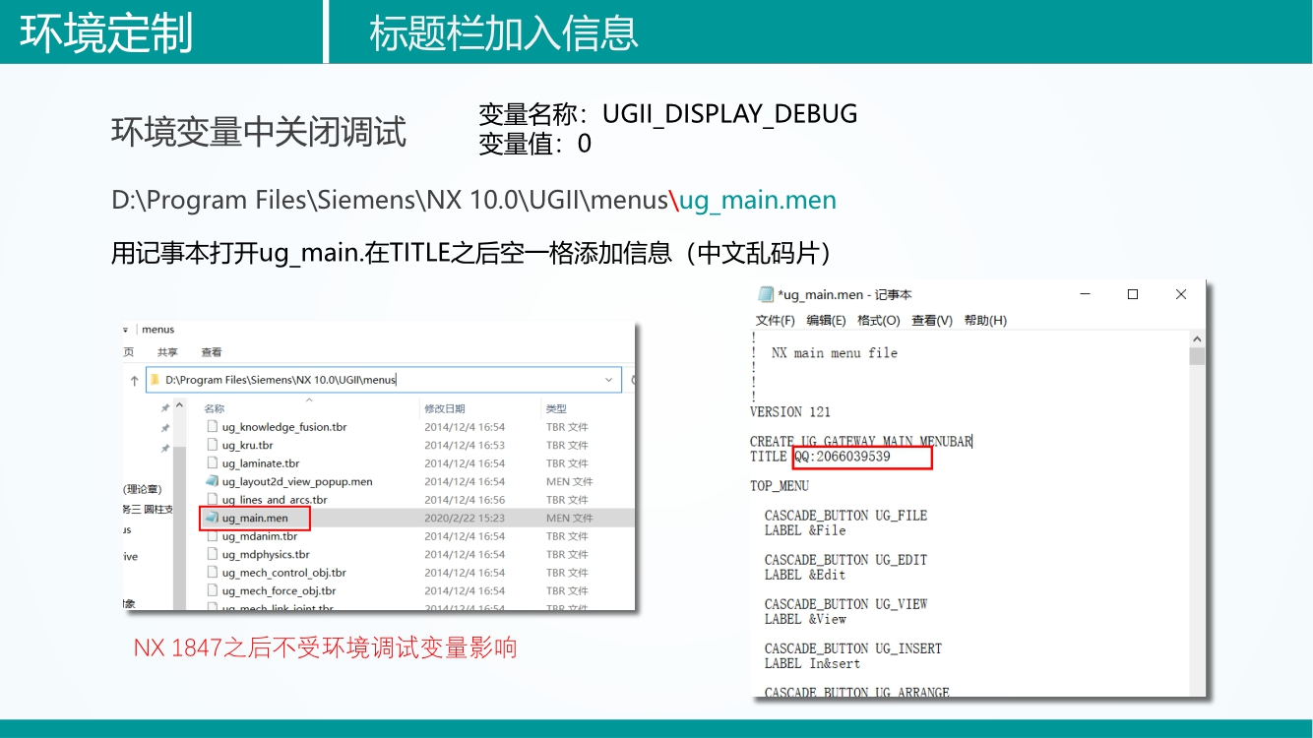1313x738 pixels.
Task: Switch to the 查看 tab in Explorer
Action: tap(212, 352)
